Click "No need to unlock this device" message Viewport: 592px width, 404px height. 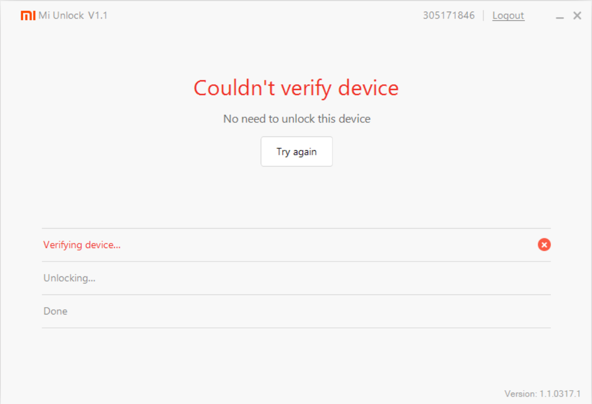point(296,119)
